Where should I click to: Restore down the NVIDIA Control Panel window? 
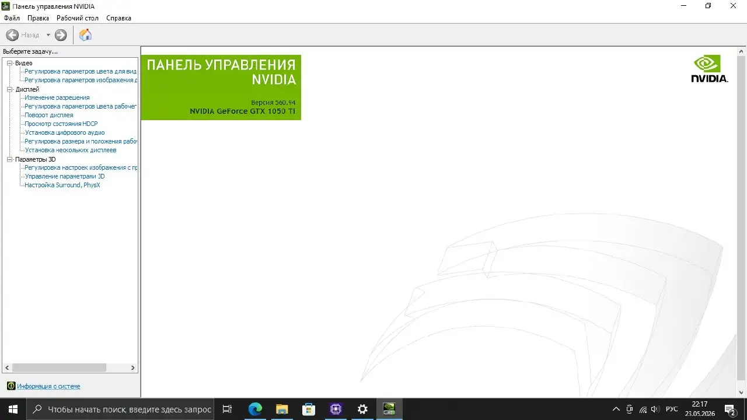(x=708, y=6)
